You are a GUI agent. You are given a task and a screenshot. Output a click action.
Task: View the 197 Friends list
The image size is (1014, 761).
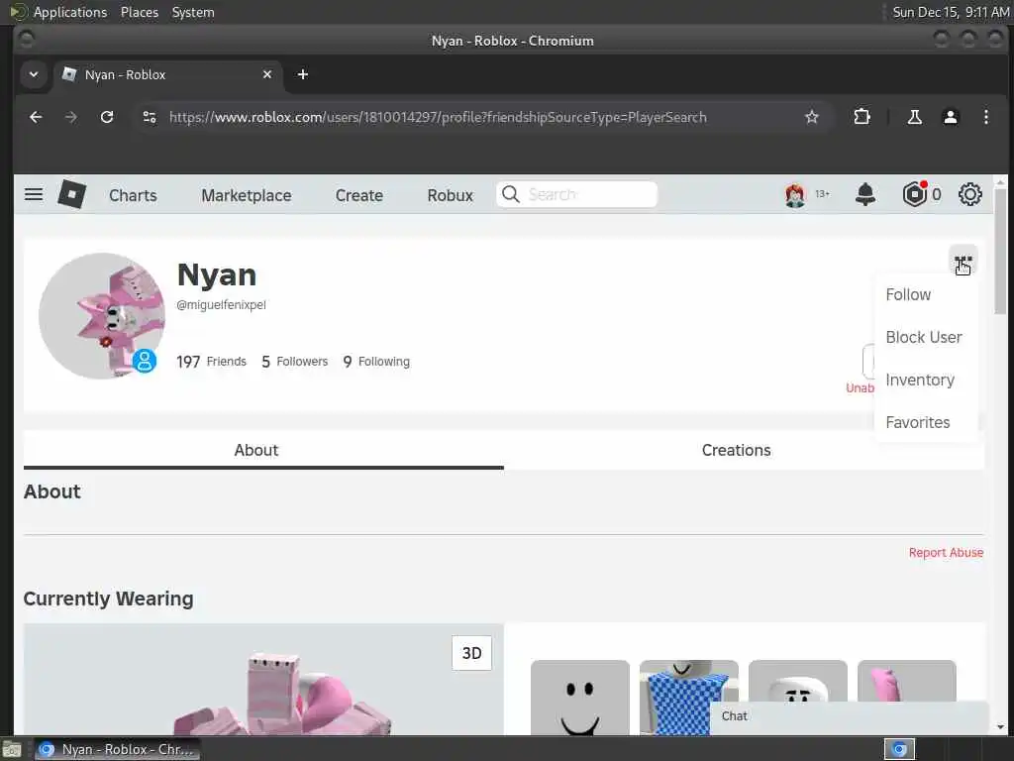(x=212, y=361)
